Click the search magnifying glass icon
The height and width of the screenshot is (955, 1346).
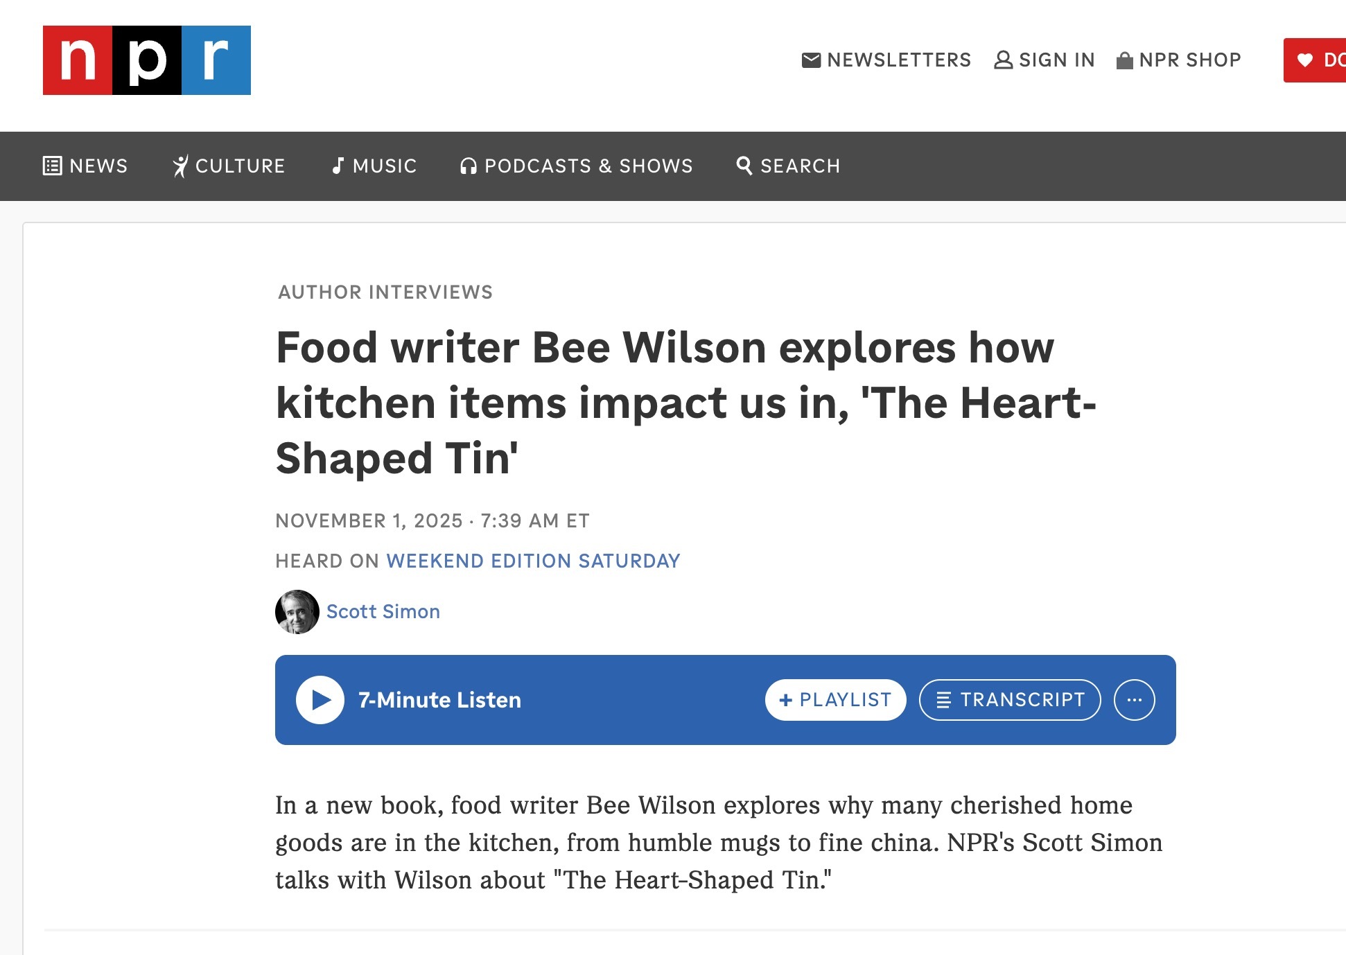pos(744,166)
